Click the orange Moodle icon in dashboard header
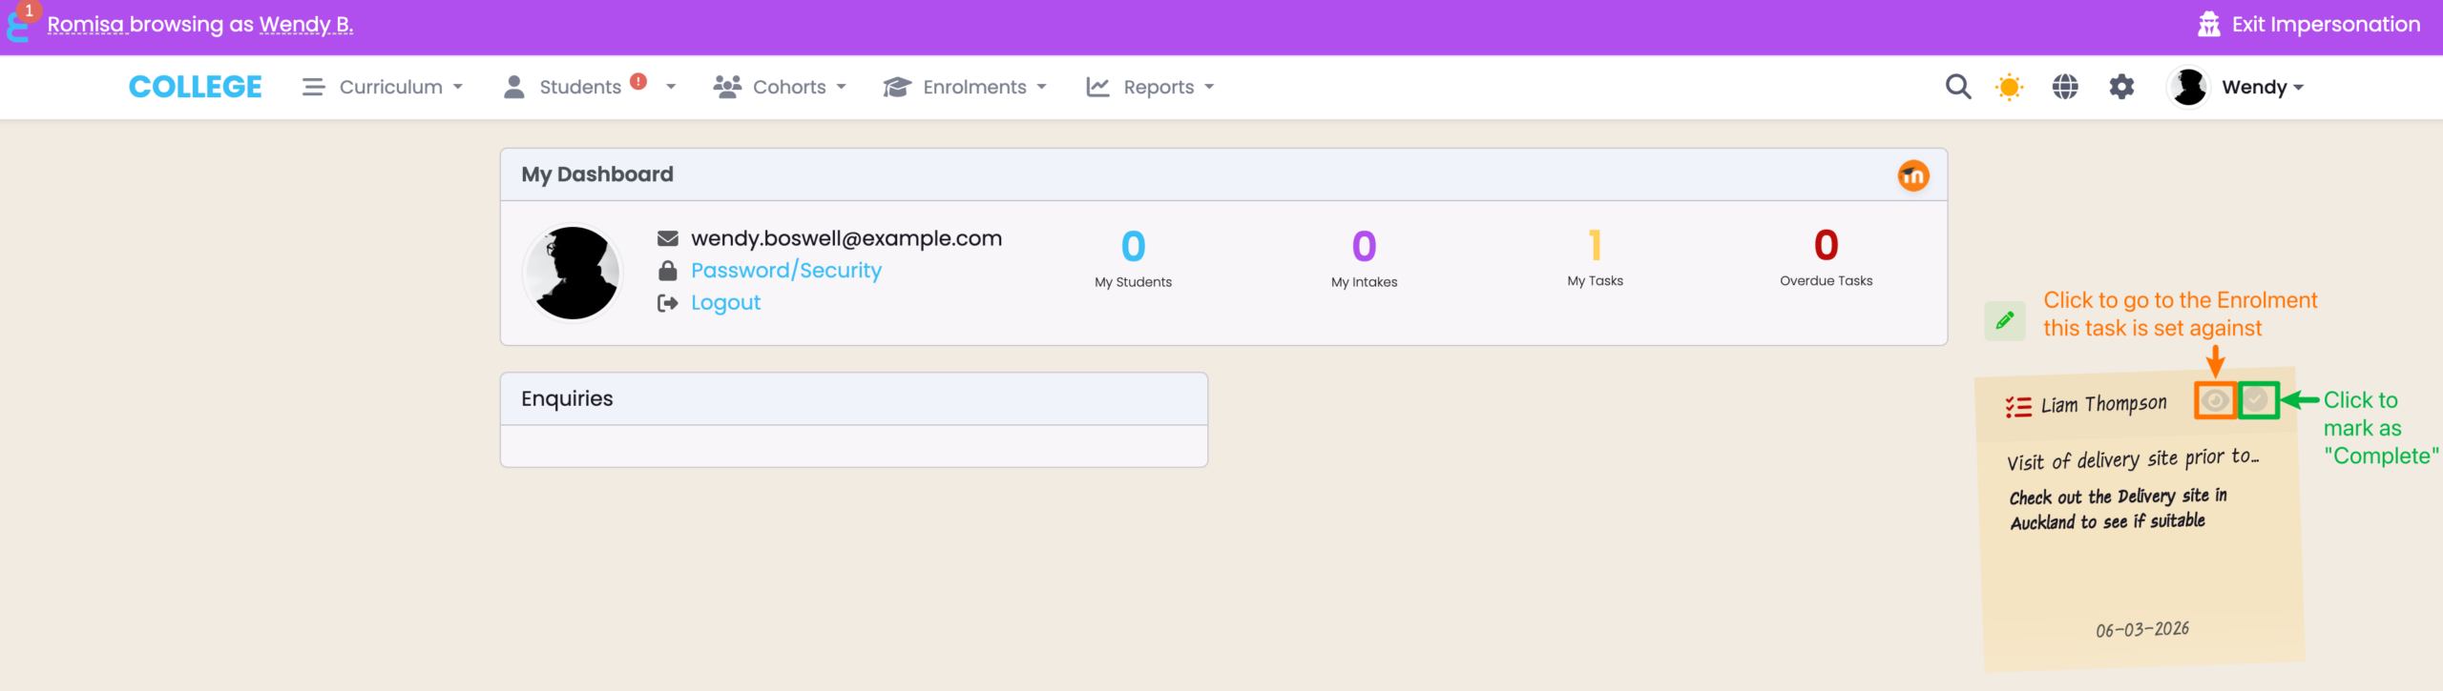Viewport: 2443px width, 691px height. tap(1912, 175)
